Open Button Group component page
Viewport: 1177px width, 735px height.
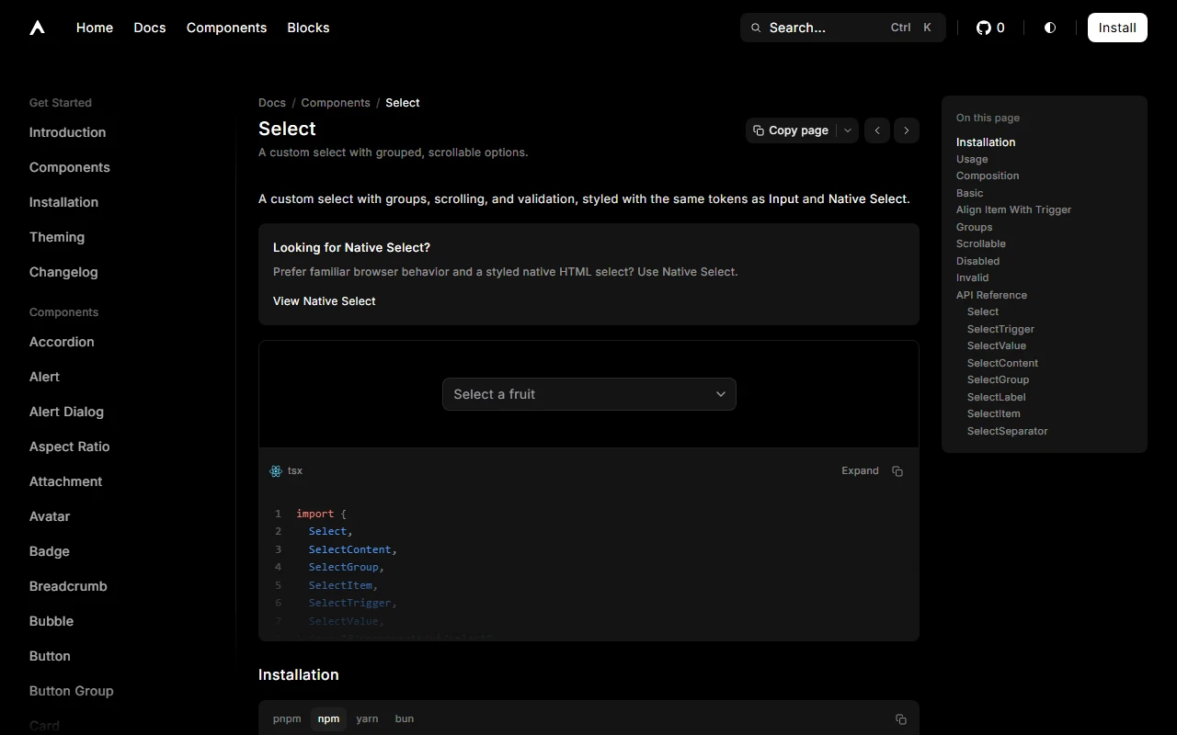coord(72,691)
